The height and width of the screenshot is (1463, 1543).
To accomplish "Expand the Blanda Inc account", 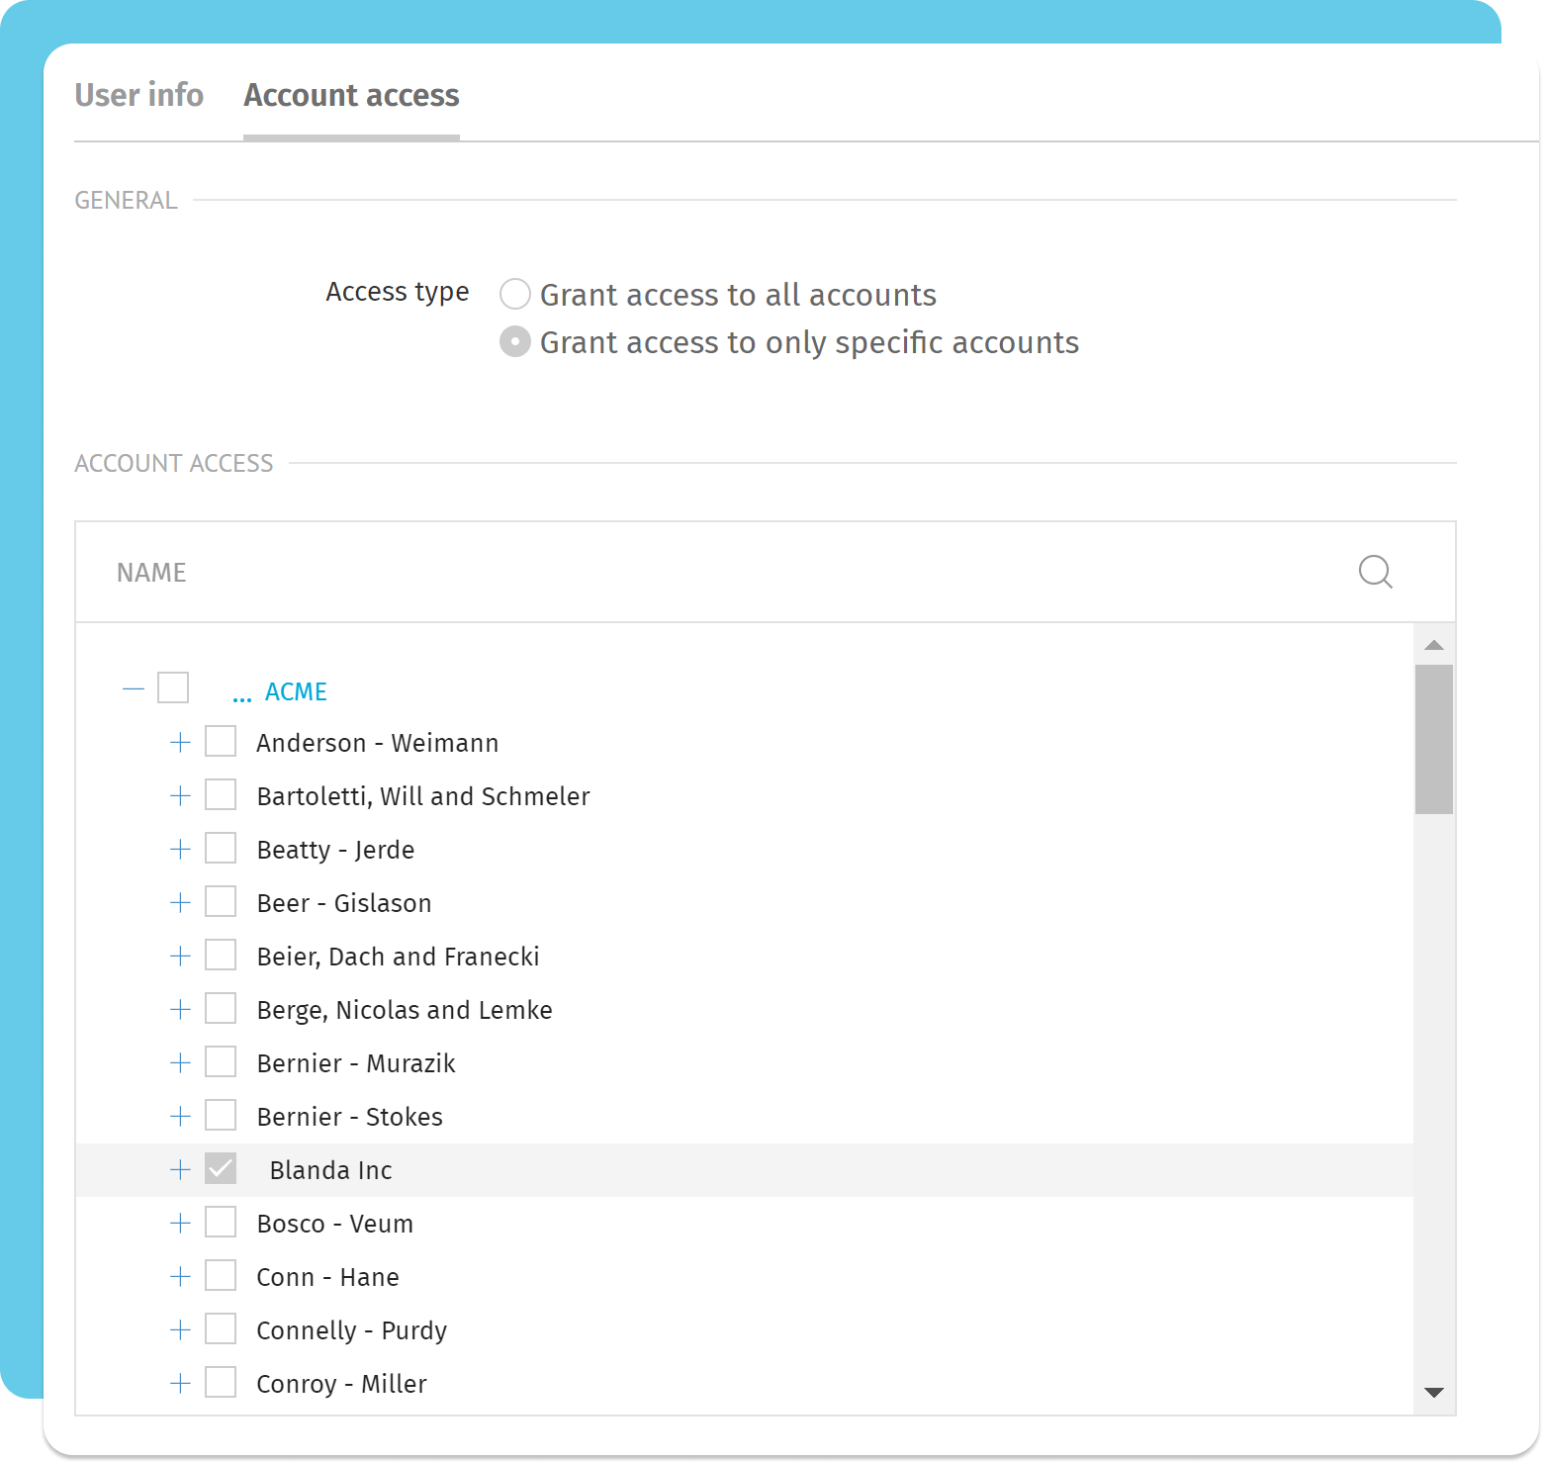I will click(180, 1170).
